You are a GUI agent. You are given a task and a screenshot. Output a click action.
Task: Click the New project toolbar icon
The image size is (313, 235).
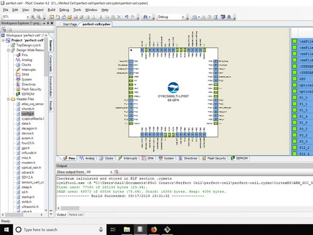[51, 17]
